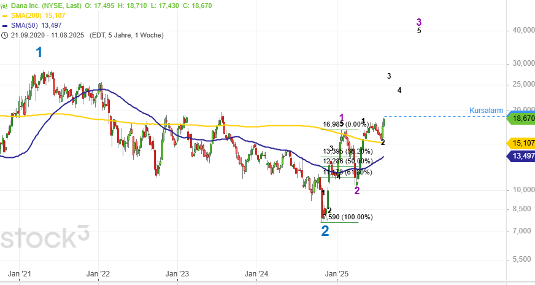Select the large blue wave 1 label
The height and width of the screenshot is (285, 535).
pos(39,53)
